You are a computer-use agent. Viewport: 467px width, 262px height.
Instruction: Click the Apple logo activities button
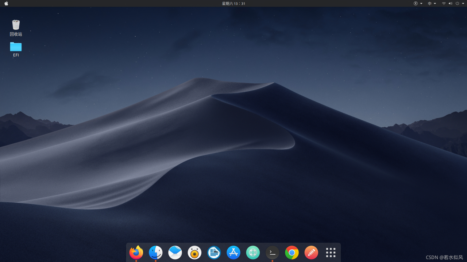6,3
